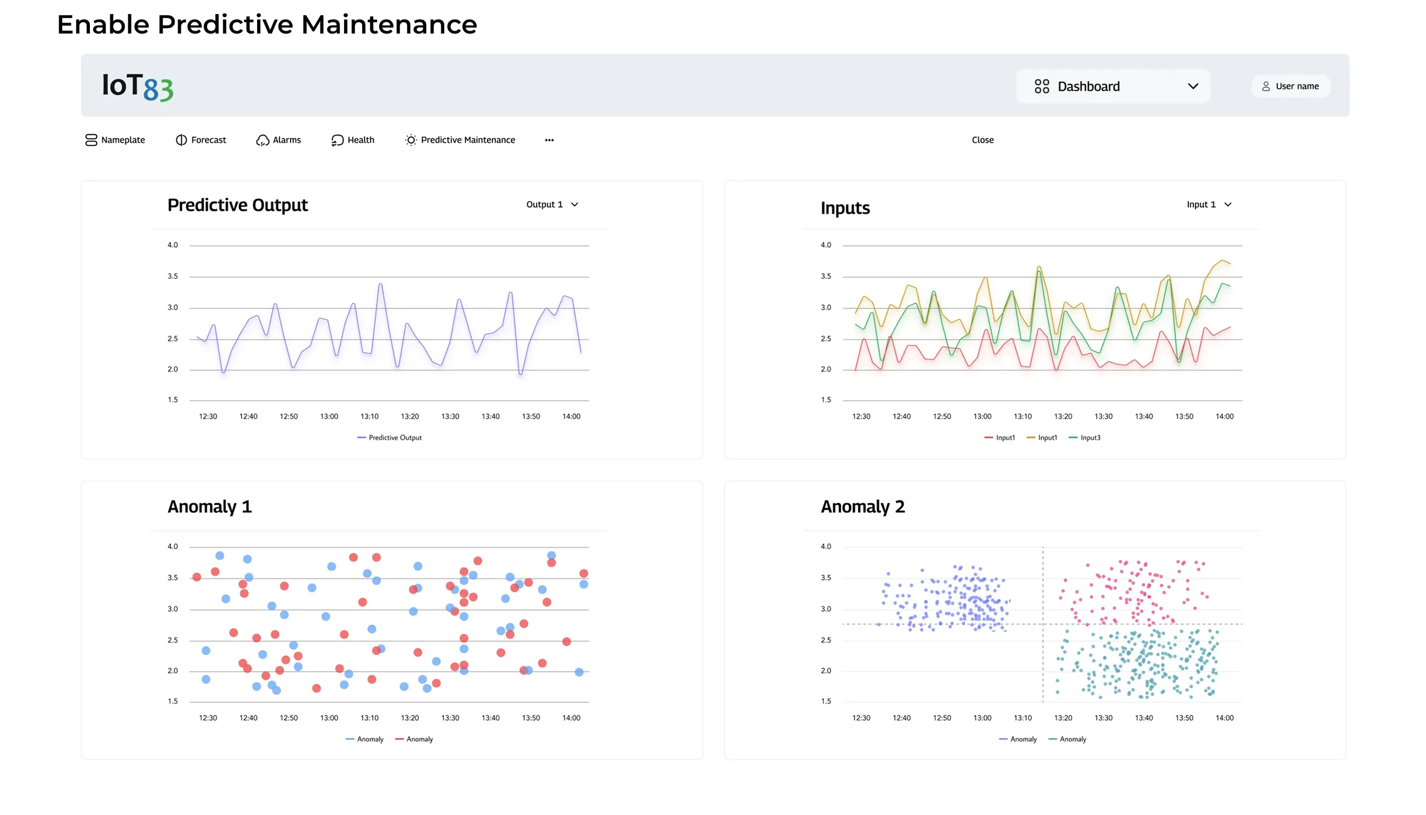Screen dimensions: 1426x815
Task: Toggle green Input3 legend series
Action: coord(1085,438)
